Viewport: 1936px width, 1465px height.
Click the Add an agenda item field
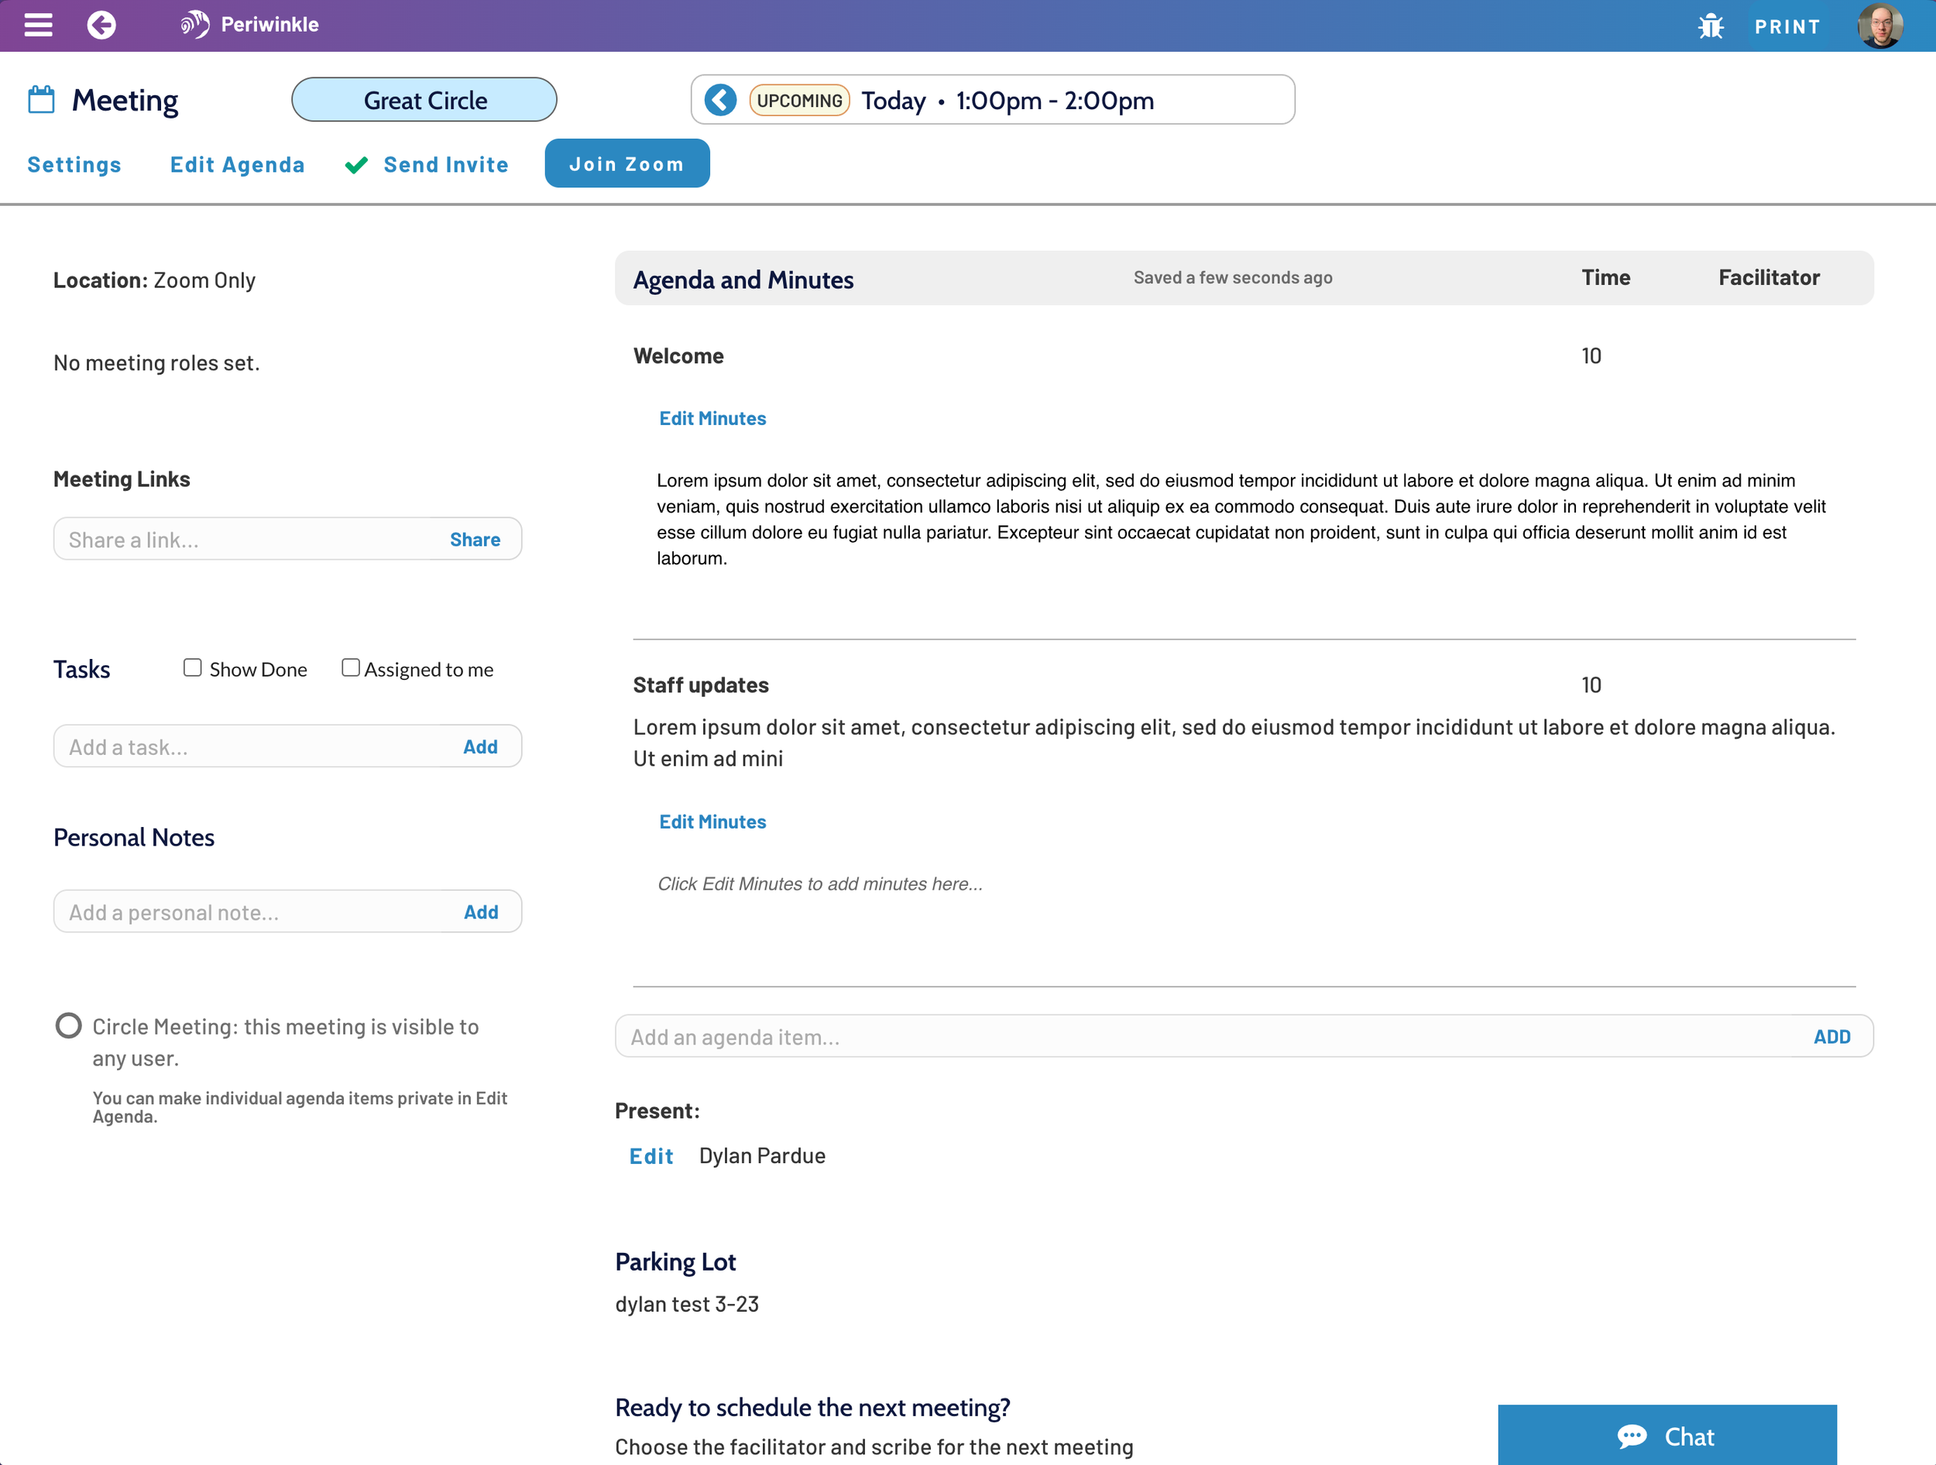[1208, 1037]
